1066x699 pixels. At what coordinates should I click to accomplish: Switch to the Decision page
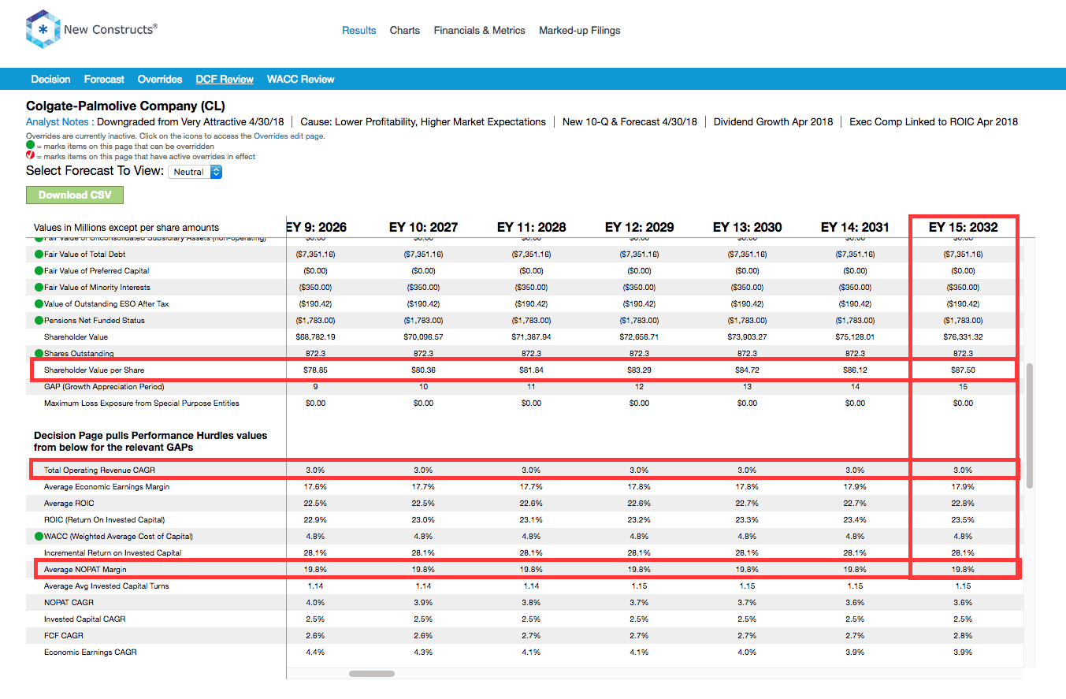click(x=50, y=80)
